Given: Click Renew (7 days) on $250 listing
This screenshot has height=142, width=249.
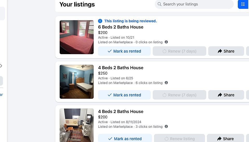Looking at the screenshot, I should coord(179,95).
